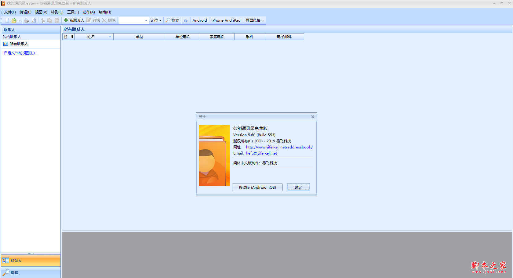
Task: Close the main application window
Action: coord(509,3)
